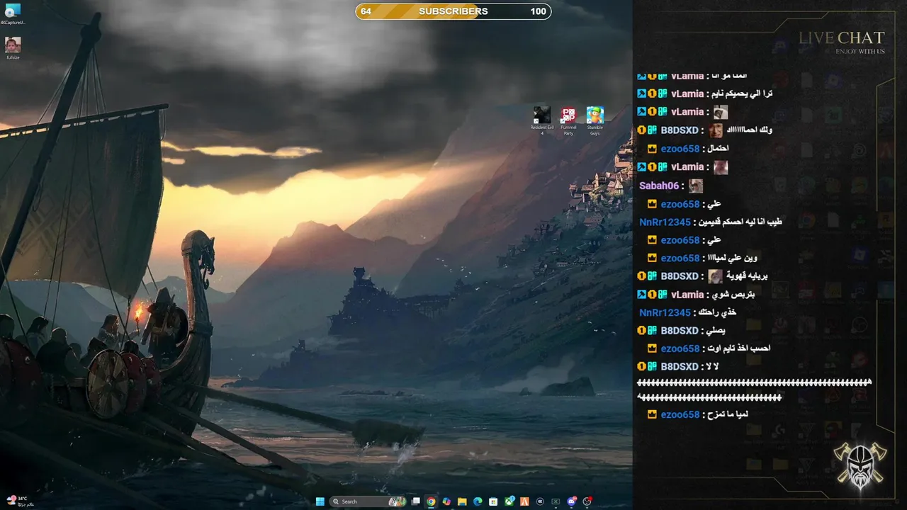
Task: Click the emote image in Sabah06's message
Action: pos(696,186)
